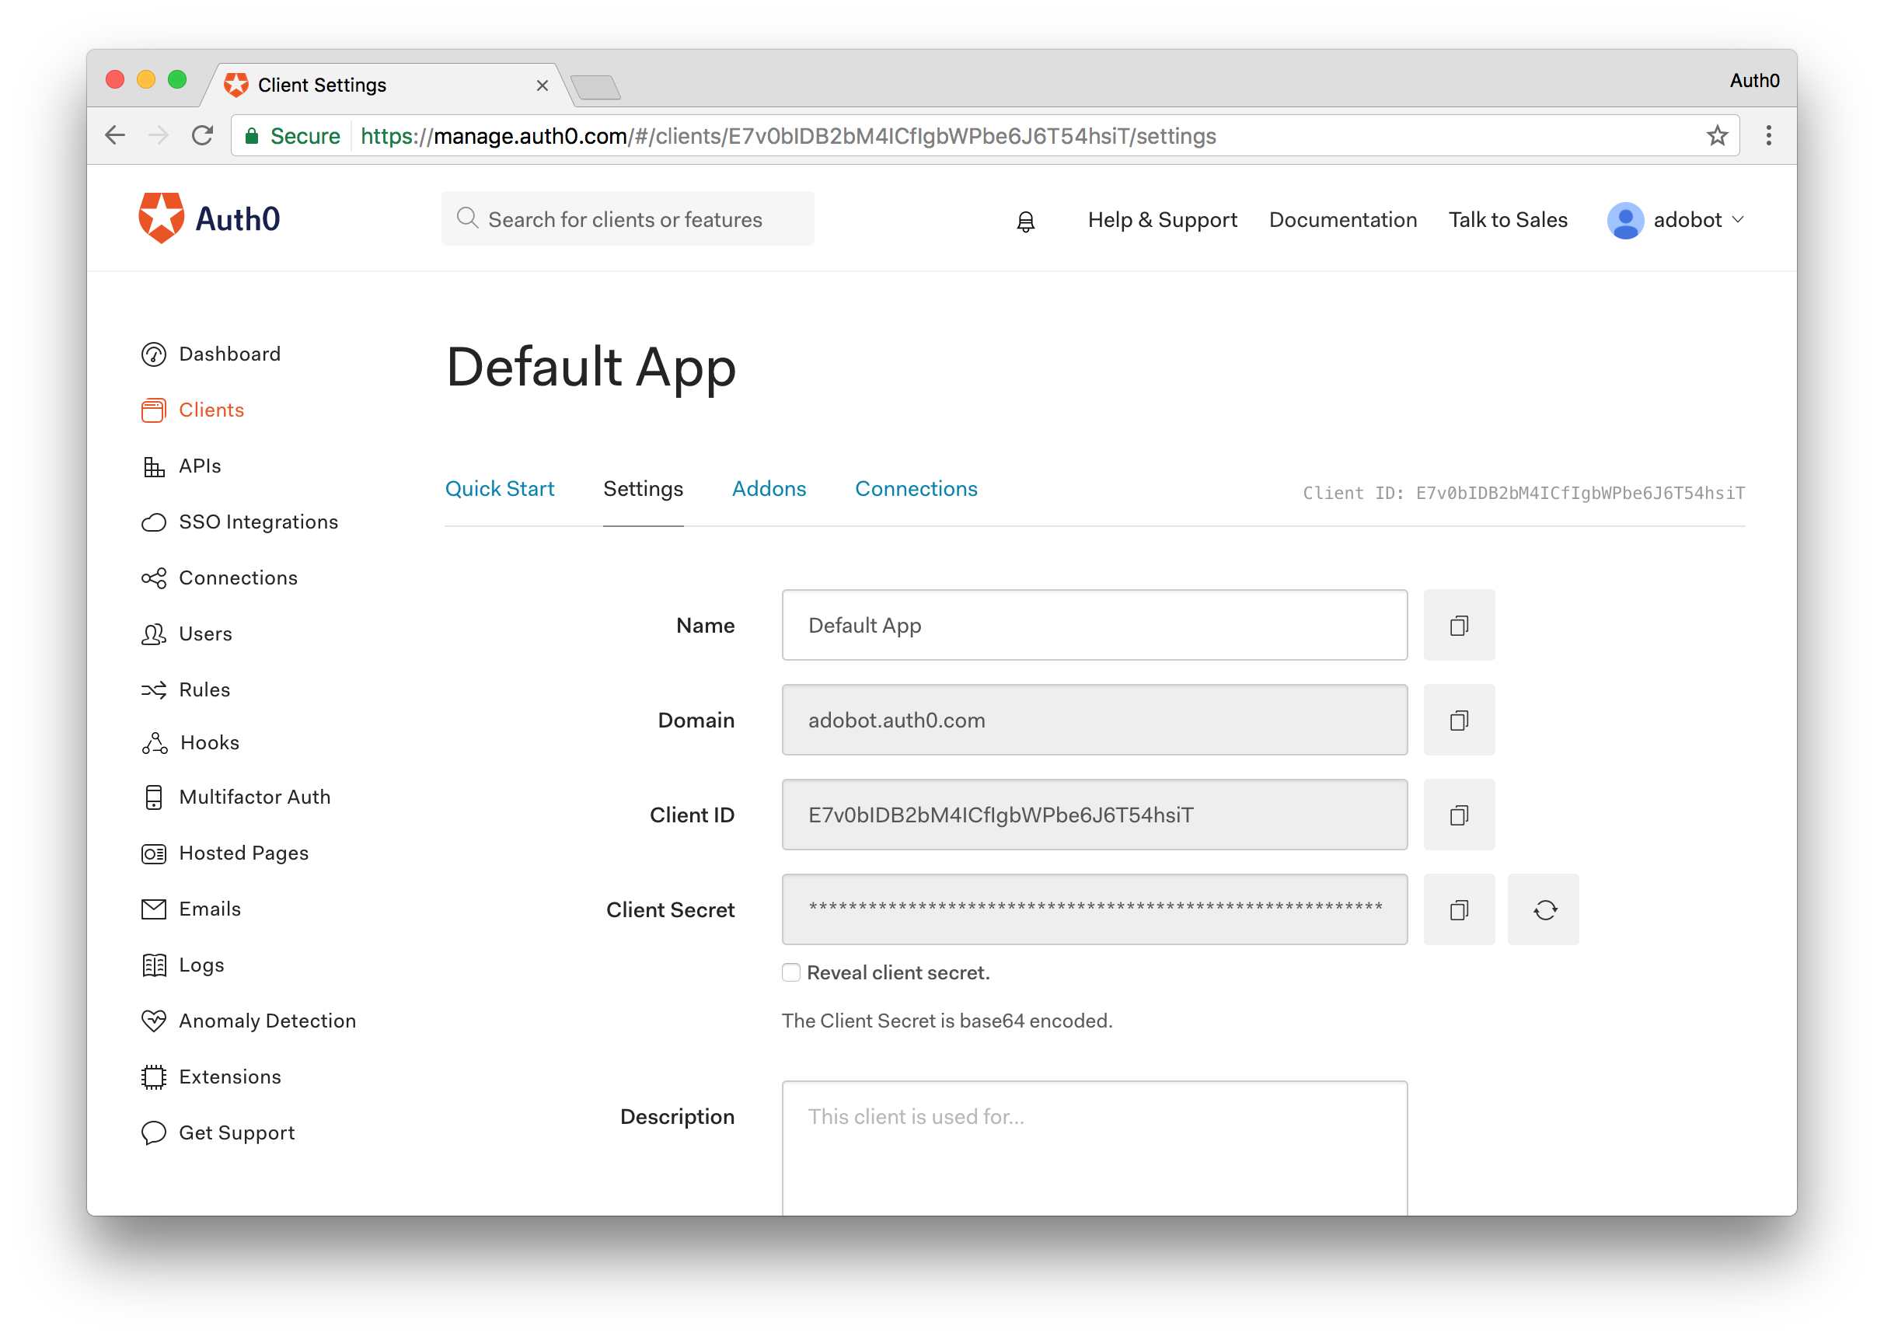Click the Dashboard sidebar icon

tap(154, 354)
